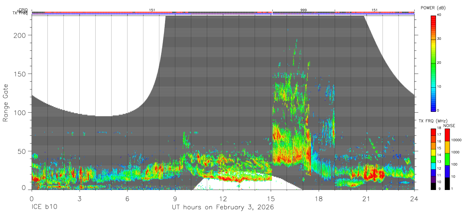
Task: Select the 1 label on NOISE scale
Action: pyautogui.click(x=452, y=188)
